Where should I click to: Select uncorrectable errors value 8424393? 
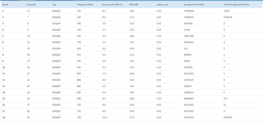tap(228, 117)
